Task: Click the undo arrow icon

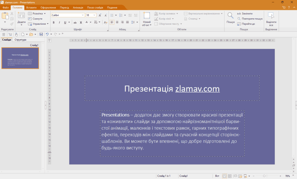Action: click(x=47, y=35)
